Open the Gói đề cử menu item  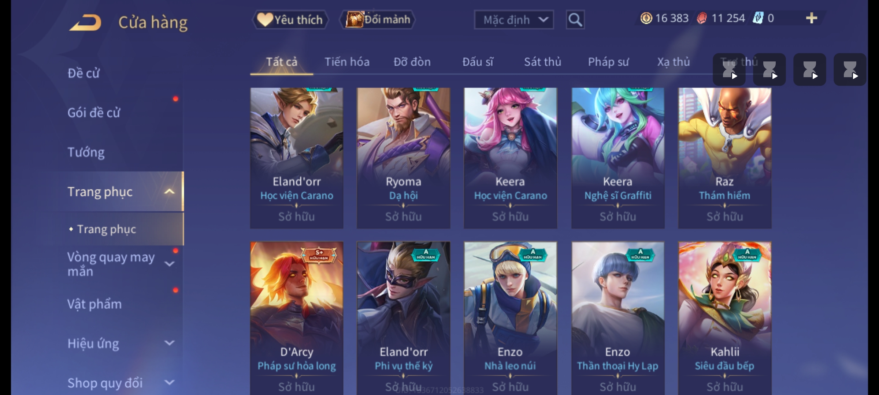point(94,113)
